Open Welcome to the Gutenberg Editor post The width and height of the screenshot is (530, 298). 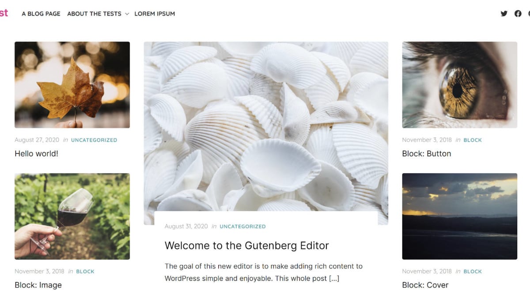tap(247, 245)
